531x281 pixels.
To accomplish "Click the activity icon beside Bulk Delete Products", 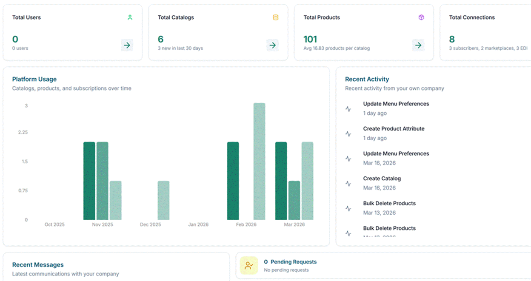I will click(x=348, y=208).
